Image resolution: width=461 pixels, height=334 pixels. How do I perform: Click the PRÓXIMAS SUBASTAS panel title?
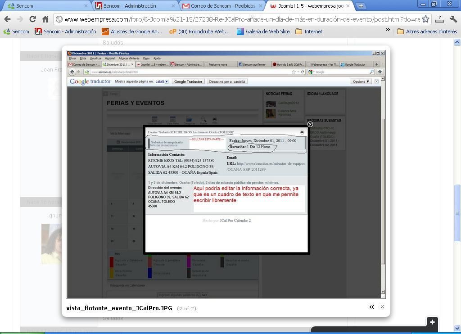click(324, 121)
